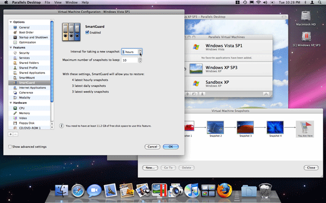326x203 pixels.
Task: Select Internet Applications in sidebar
Action: pyautogui.click(x=29, y=88)
